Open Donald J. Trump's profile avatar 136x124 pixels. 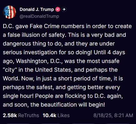[x=9, y=12]
